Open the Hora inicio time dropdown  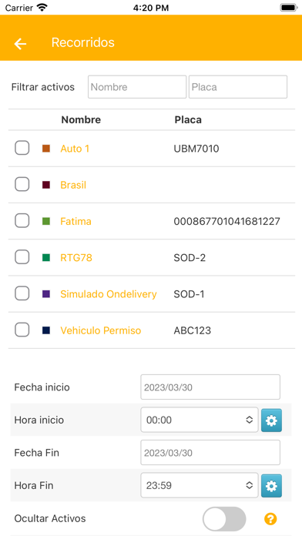click(x=200, y=420)
